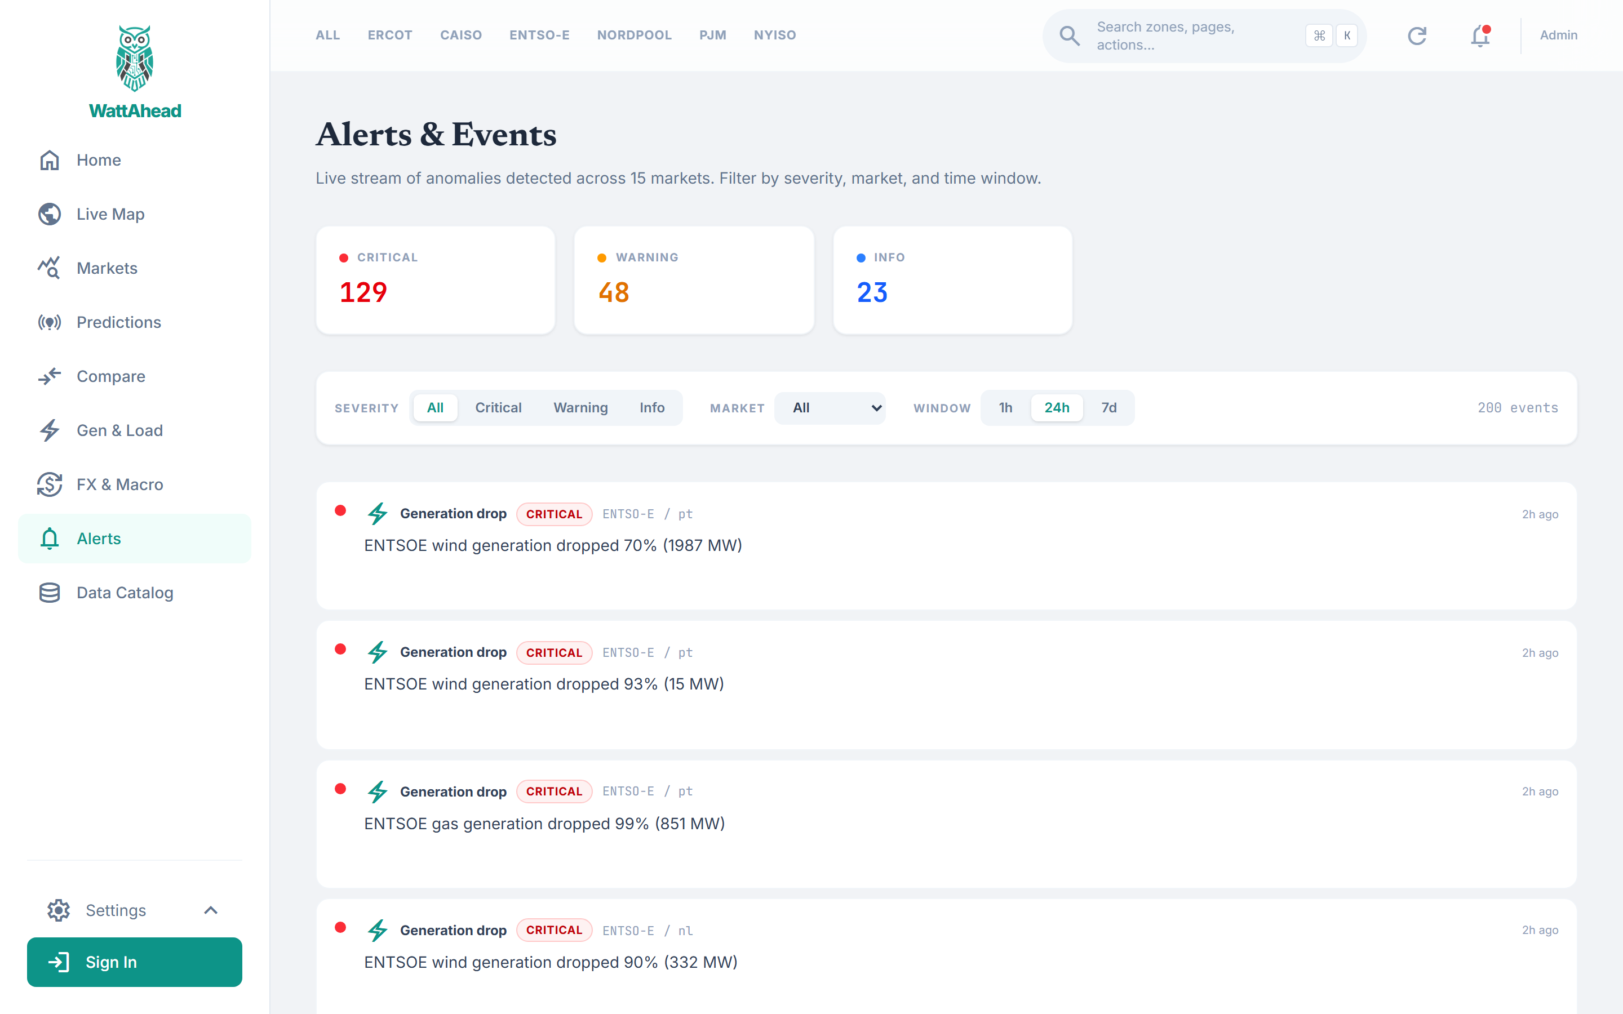This screenshot has width=1623, height=1014.
Task: Open alert: wind generation dropped 70% (1987 MW)
Action: (946, 546)
